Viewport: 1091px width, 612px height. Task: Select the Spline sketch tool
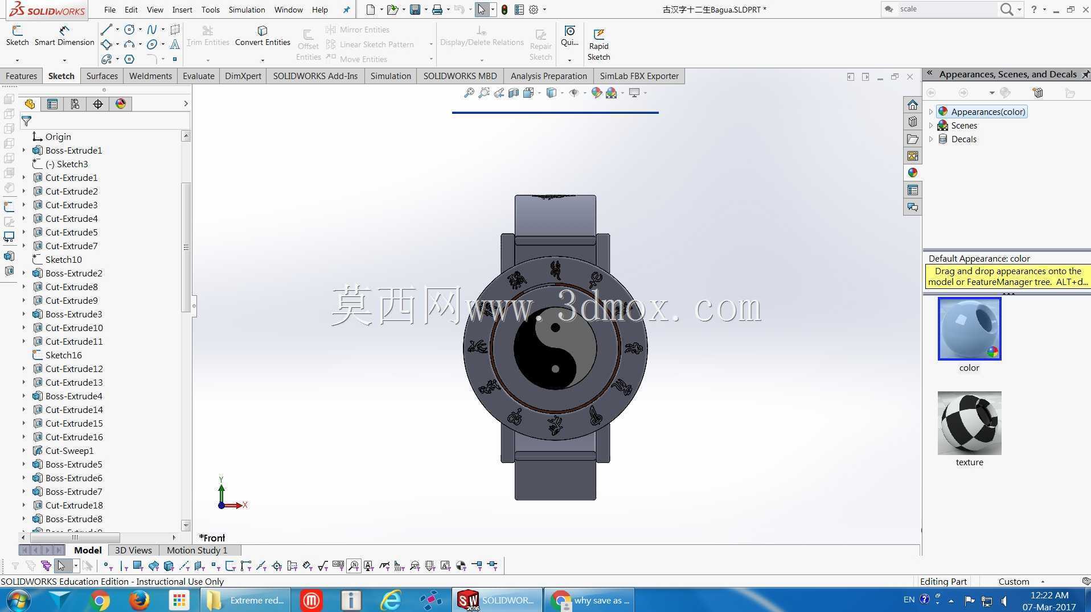pos(151,30)
